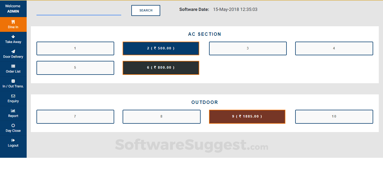
Task: Run Day Close from the sidebar
Action: 13,126
